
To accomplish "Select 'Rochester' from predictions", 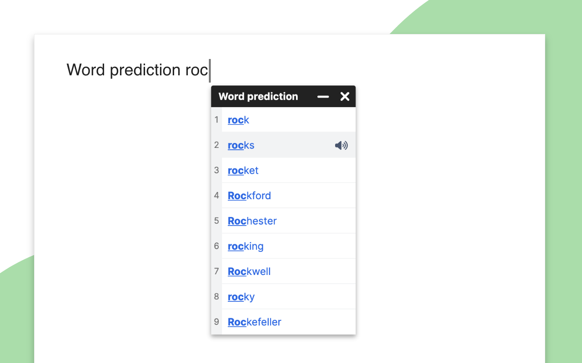I will 252,221.
